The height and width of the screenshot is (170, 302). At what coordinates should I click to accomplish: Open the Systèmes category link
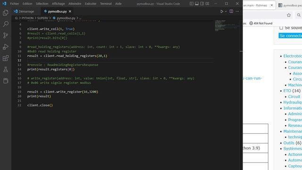click(x=293, y=149)
